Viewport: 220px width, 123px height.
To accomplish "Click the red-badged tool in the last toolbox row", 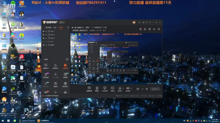I will click(x=46, y=92).
